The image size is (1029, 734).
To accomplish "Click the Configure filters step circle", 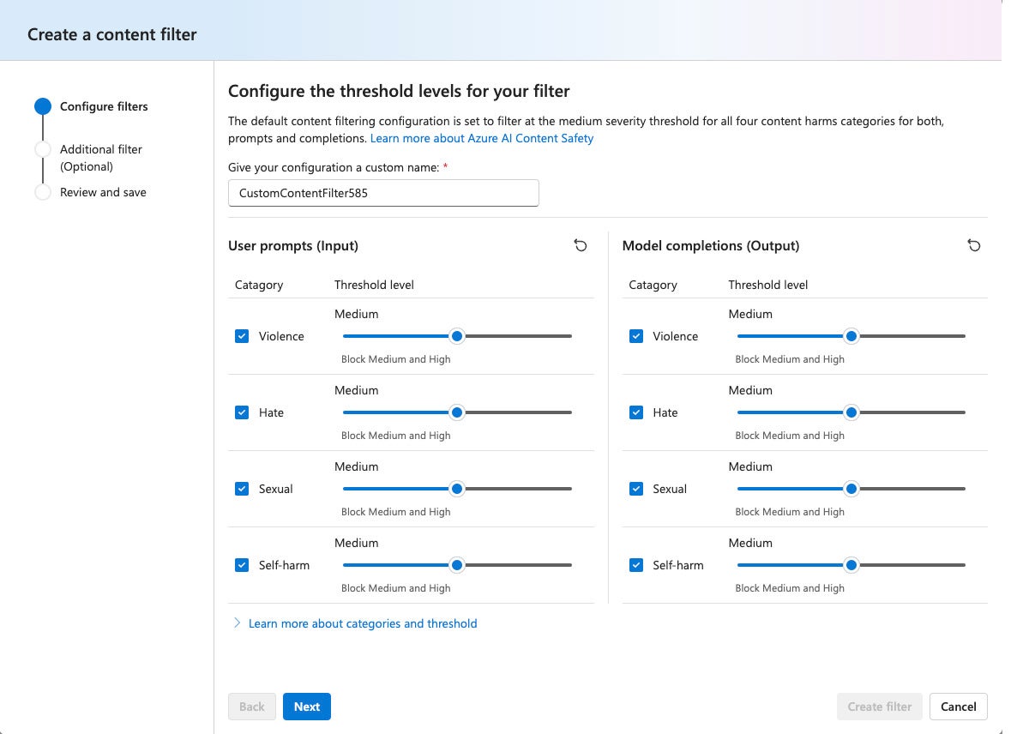I will point(43,106).
